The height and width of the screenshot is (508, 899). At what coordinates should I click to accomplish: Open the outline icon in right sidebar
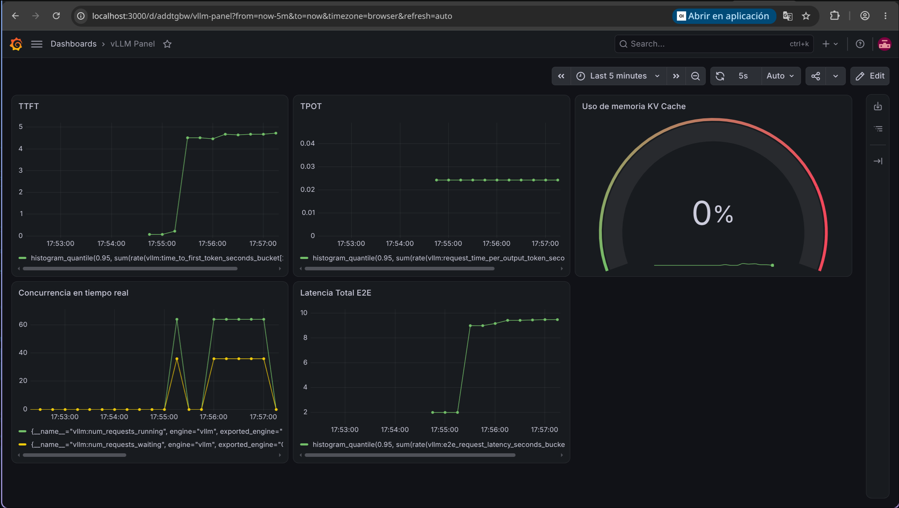tap(878, 129)
